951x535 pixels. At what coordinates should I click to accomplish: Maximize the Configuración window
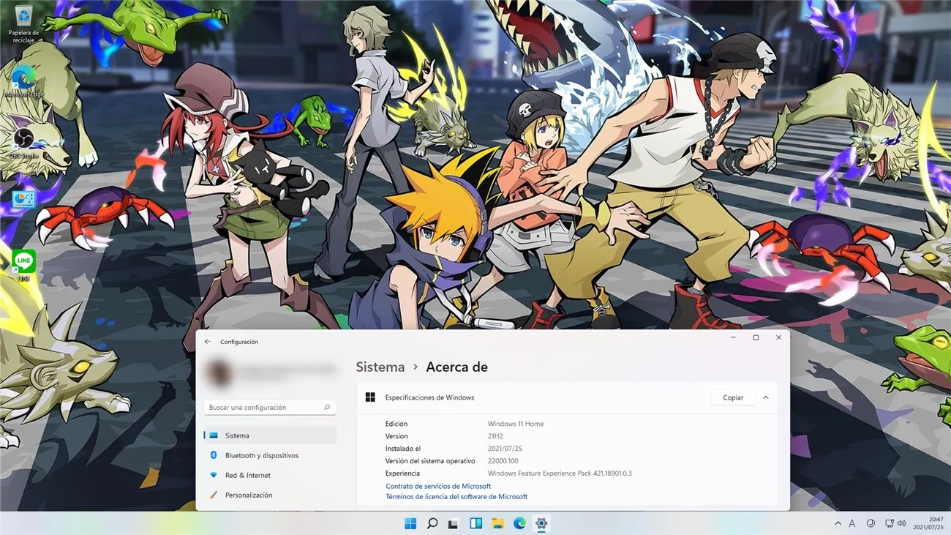point(756,337)
